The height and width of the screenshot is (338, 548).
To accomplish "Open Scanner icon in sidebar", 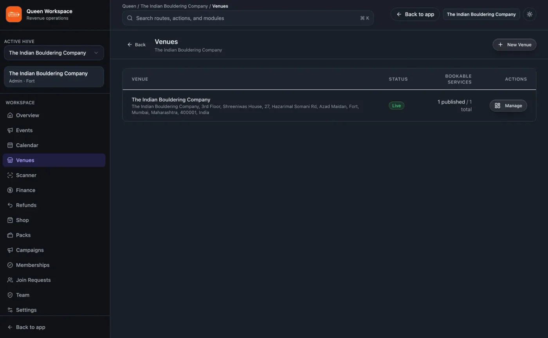I will [x=10, y=175].
